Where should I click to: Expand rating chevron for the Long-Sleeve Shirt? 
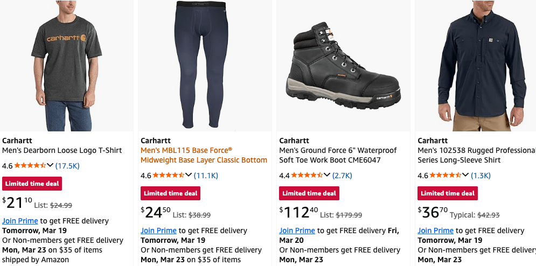point(466,176)
